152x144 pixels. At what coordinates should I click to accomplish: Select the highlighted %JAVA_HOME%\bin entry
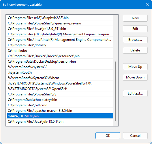(x=59, y=116)
